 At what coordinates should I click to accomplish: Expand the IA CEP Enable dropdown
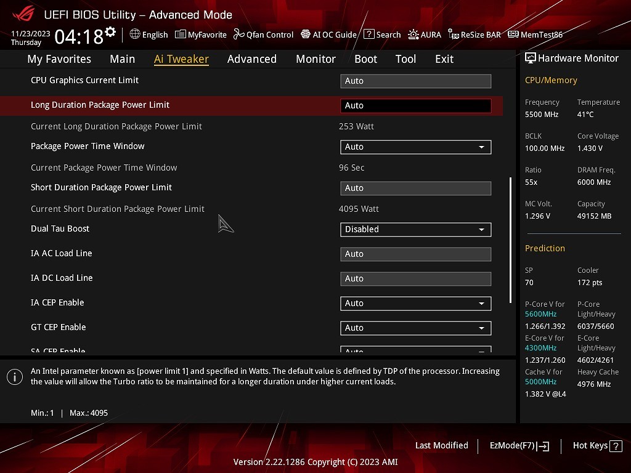(416, 303)
